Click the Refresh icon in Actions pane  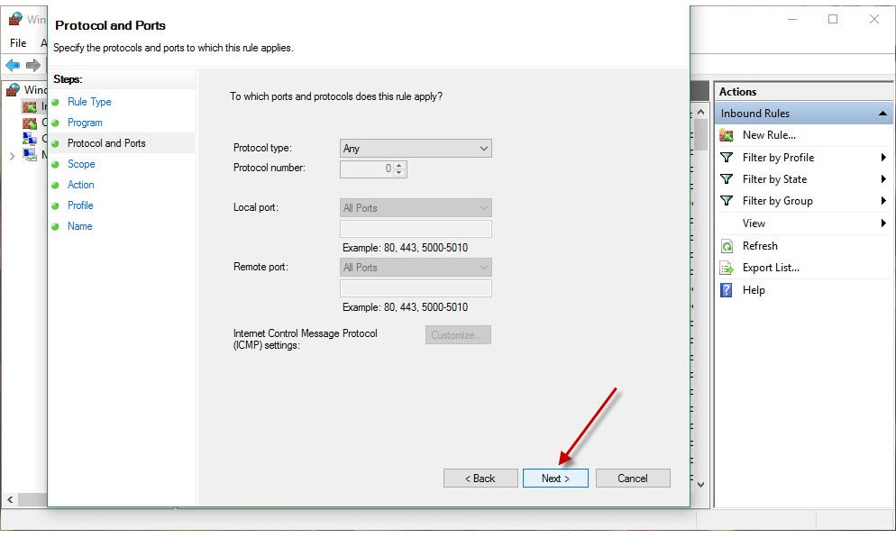(x=727, y=246)
